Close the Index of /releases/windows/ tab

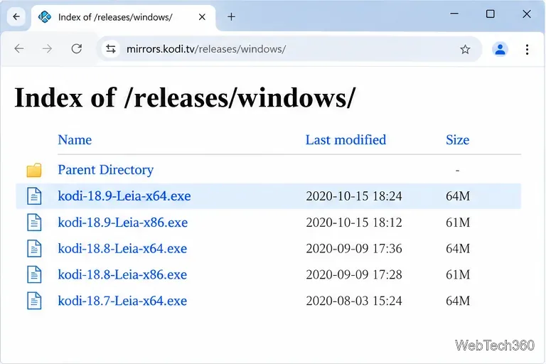coord(202,17)
